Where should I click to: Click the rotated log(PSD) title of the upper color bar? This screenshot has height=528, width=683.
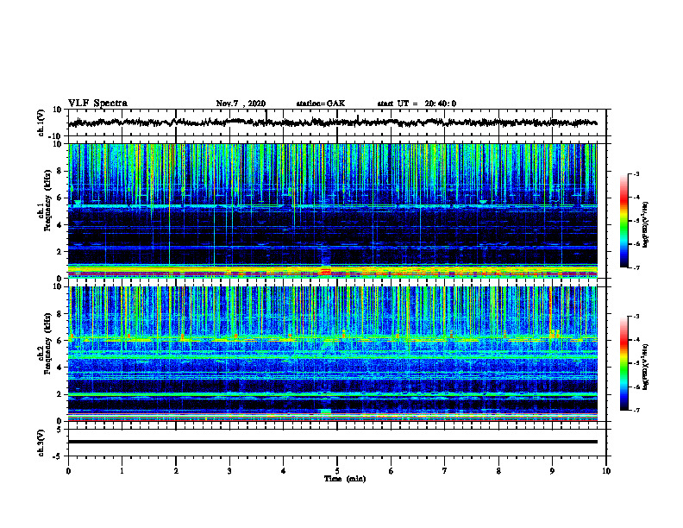click(x=645, y=225)
